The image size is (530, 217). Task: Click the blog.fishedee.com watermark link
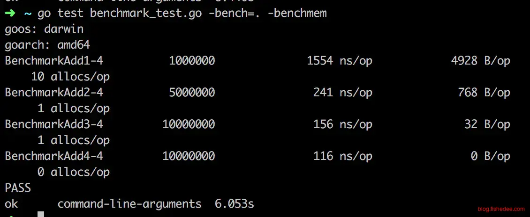click(500, 210)
